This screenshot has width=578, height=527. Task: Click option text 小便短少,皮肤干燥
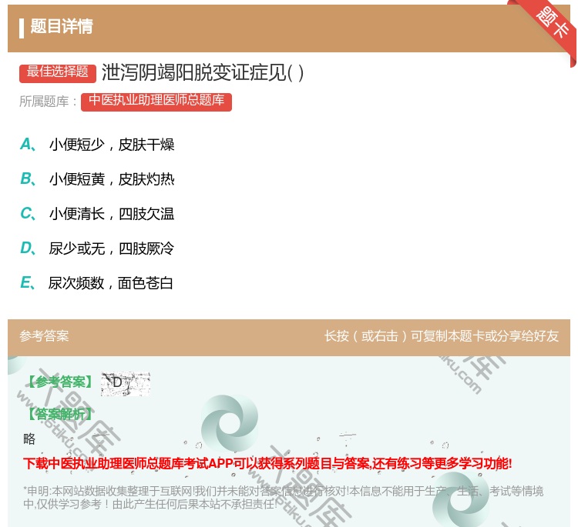coord(112,145)
